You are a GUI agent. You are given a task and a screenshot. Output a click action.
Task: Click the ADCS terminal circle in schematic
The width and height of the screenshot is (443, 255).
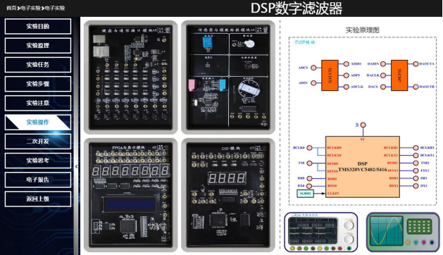click(x=313, y=68)
